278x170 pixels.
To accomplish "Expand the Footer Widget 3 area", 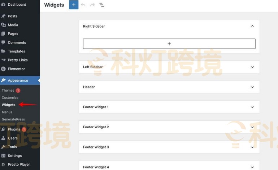I will [252, 147].
